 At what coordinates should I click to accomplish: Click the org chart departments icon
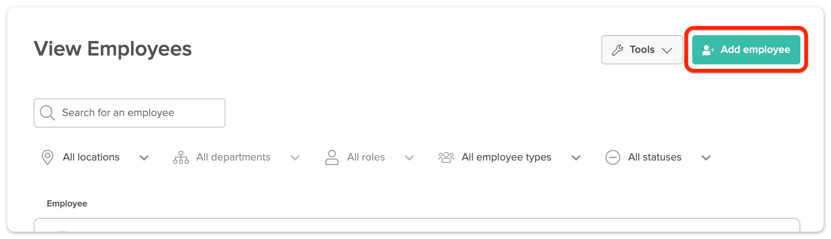coord(181,157)
